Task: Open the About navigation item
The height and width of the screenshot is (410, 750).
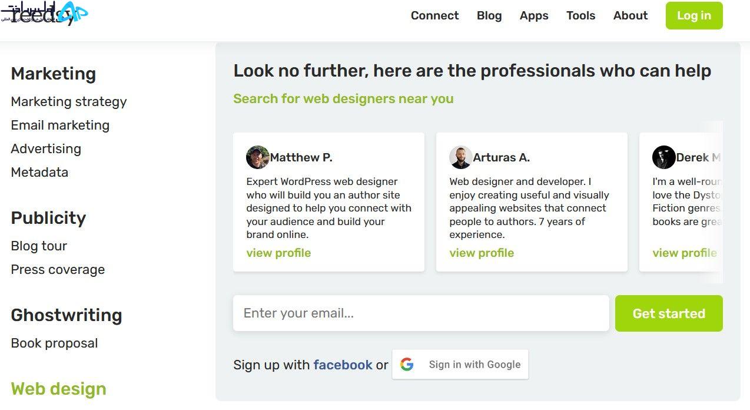Action: [x=630, y=16]
